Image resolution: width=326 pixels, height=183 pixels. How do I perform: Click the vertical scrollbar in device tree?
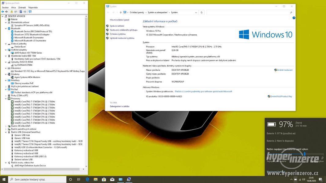[86, 60]
